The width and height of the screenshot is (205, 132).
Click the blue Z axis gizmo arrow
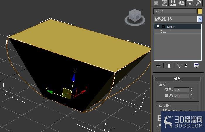click(74, 77)
